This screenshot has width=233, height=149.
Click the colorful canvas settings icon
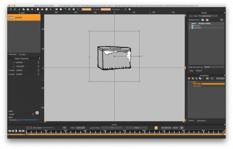tap(74, 9)
